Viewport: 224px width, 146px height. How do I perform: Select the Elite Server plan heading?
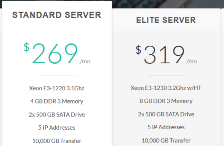pos(166,20)
